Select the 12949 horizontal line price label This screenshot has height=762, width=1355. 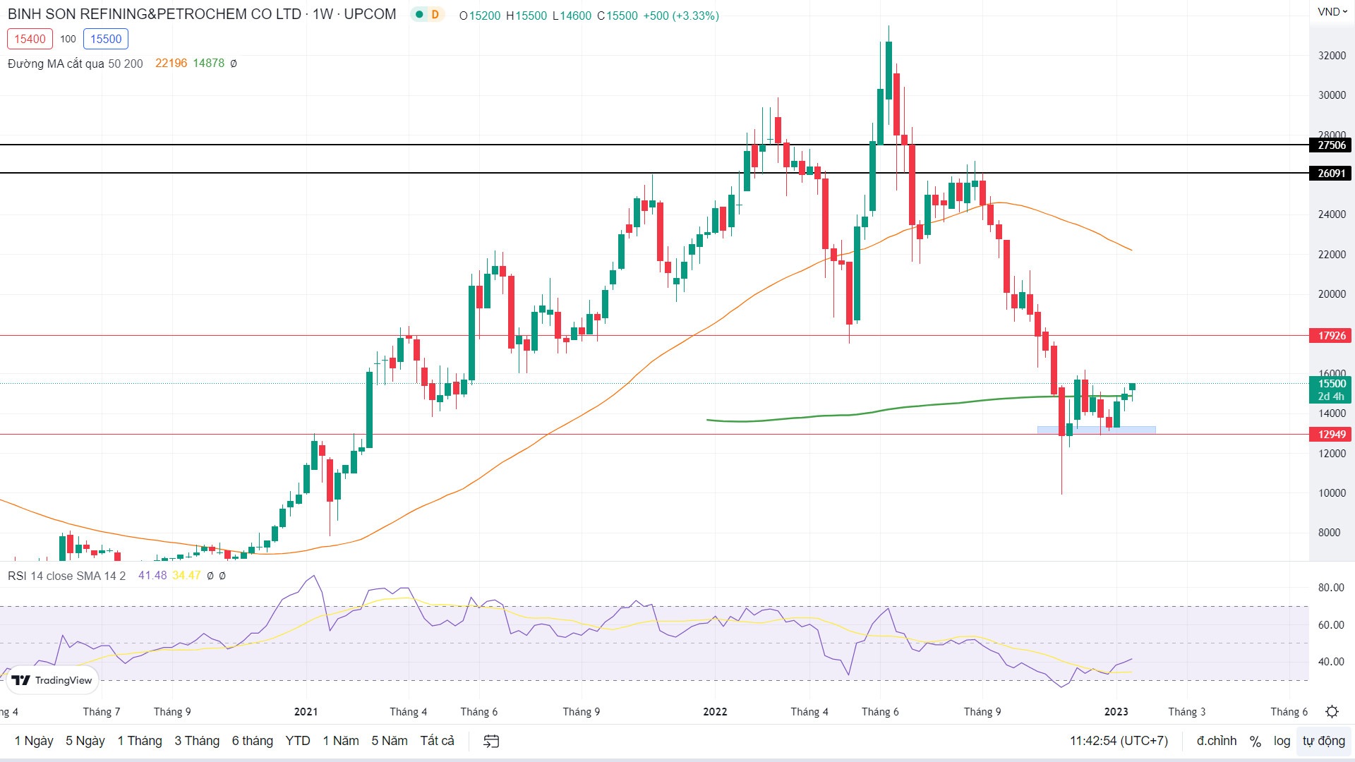1331,435
